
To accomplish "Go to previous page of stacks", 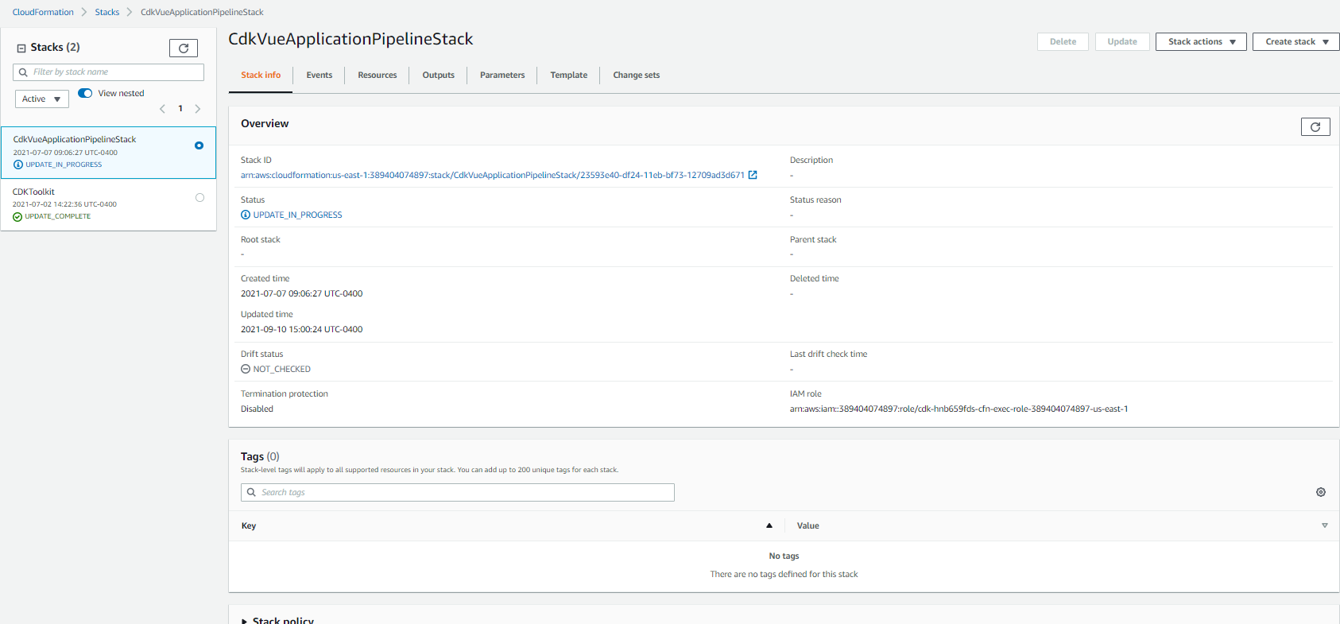I will click(162, 109).
